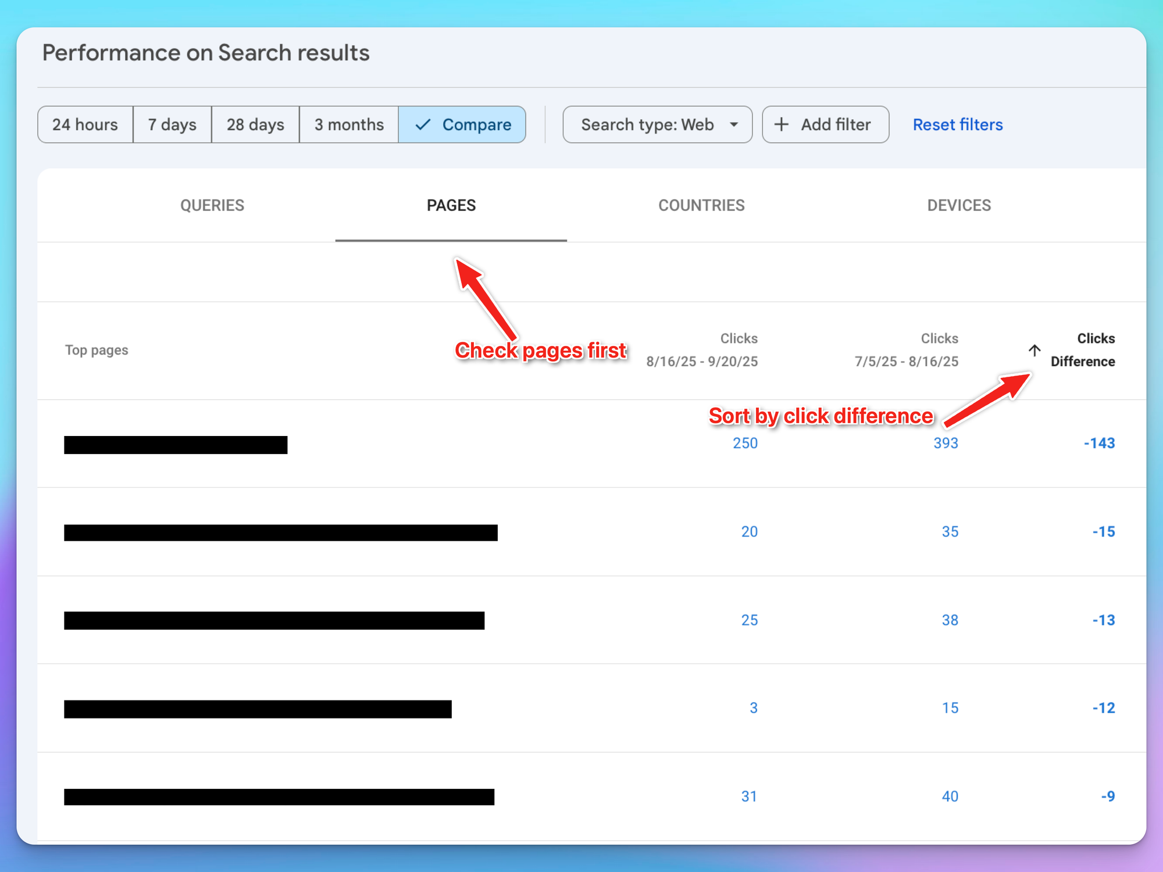Sort by the Clicks Difference column header

[1082, 350]
